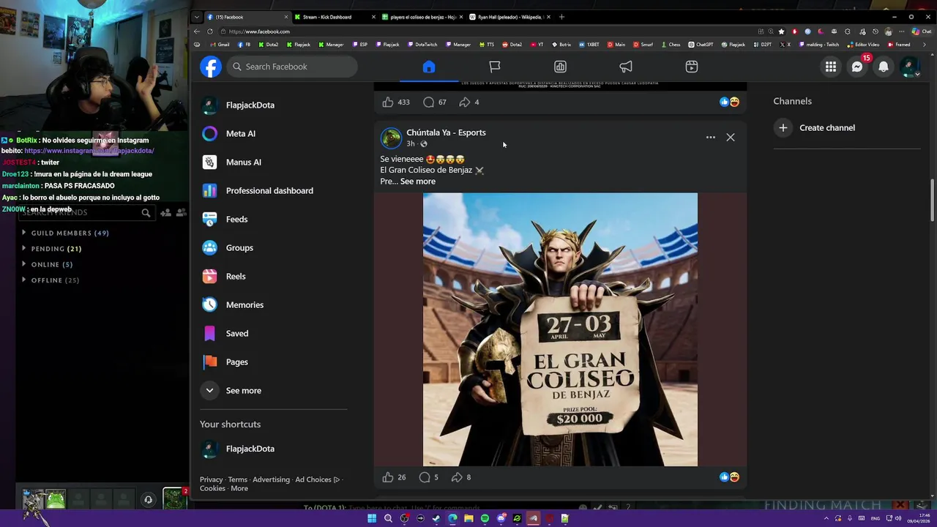
Task: Open the Facebook menu grid icon
Action: pos(831,67)
